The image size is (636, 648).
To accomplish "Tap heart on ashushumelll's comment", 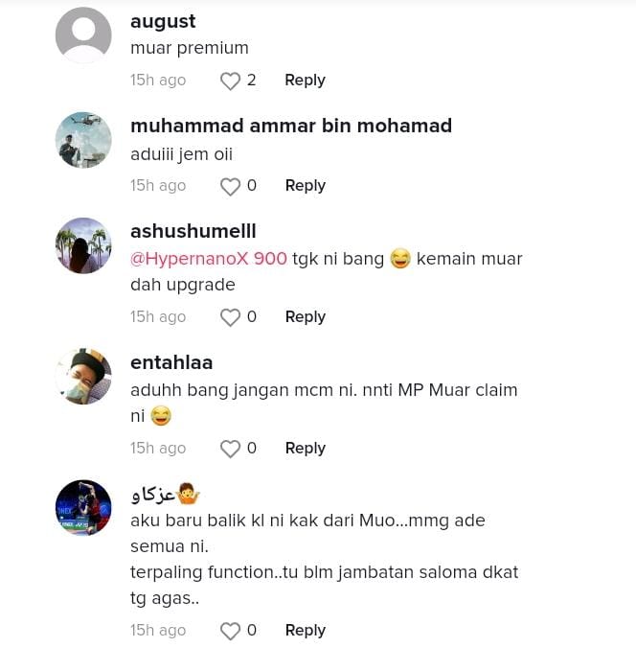I will 230,317.
